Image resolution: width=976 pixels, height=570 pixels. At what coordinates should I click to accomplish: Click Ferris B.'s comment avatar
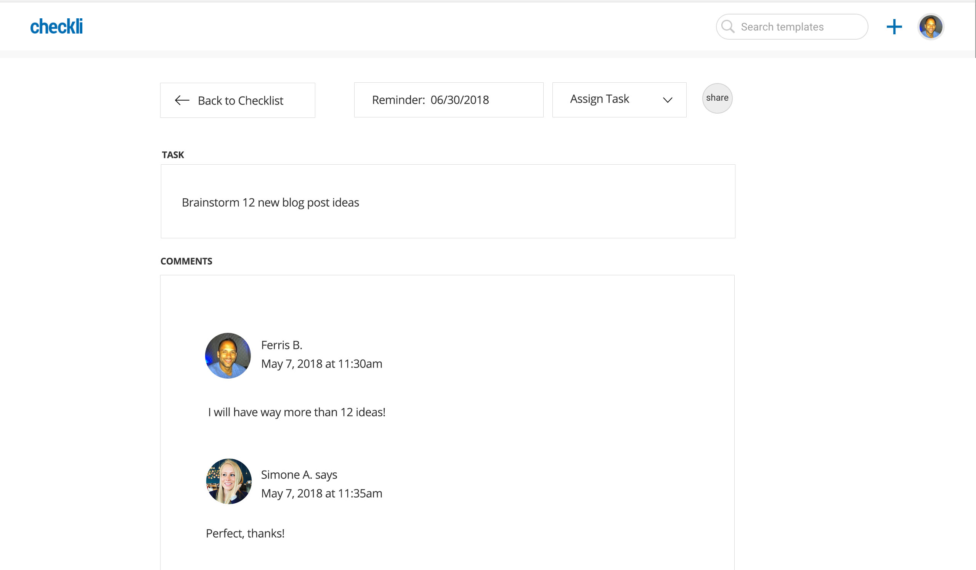click(x=228, y=355)
